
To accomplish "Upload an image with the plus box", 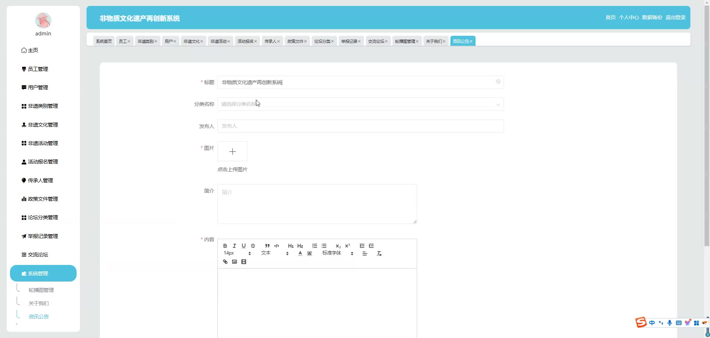I will (232, 151).
